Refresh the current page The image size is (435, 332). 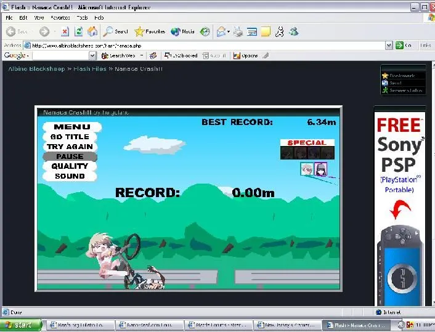coord(79,31)
